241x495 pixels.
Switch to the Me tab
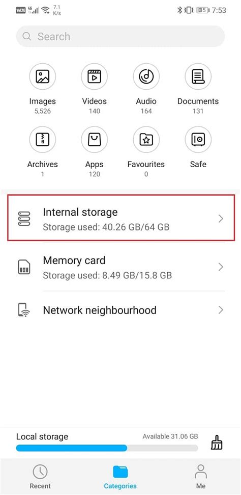[x=201, y=477]
